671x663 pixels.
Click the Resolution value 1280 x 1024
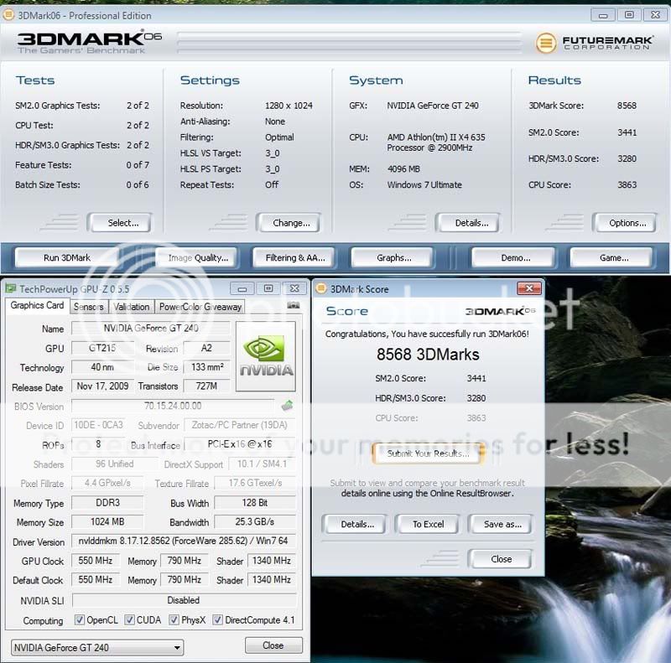[x=289, y=106]
